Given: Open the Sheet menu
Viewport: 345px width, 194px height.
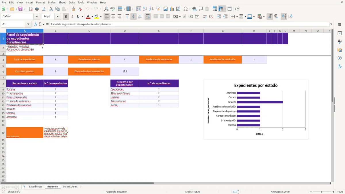Looking at the screenshot, I should pos(62,2).
